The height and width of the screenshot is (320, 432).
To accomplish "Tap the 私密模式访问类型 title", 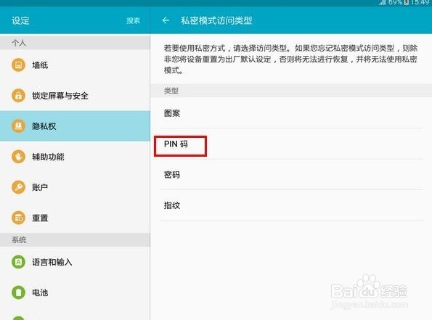I will [216, 20].
